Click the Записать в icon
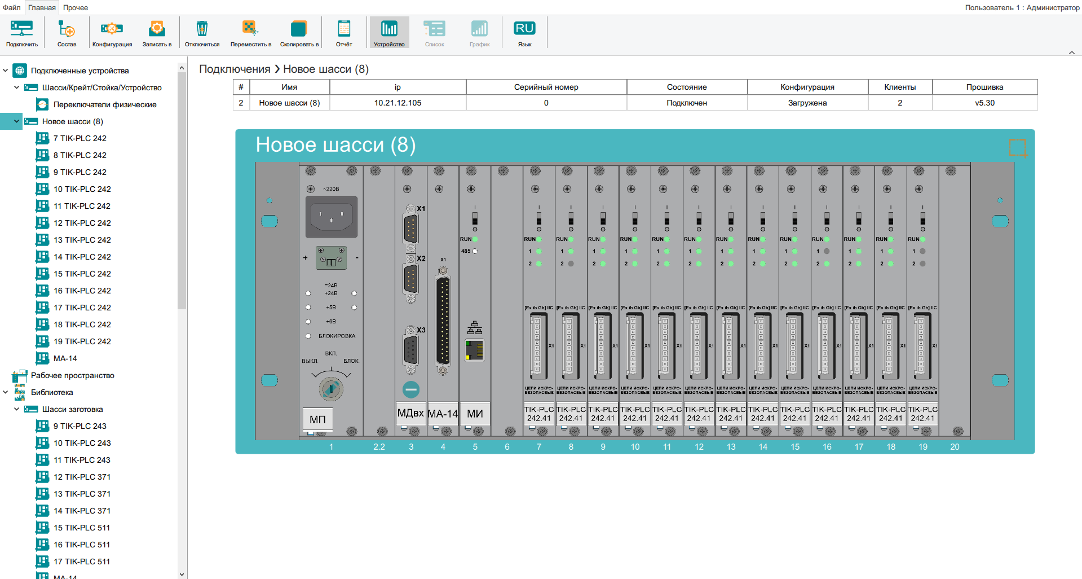1082x579 pixels. point(157,33)
